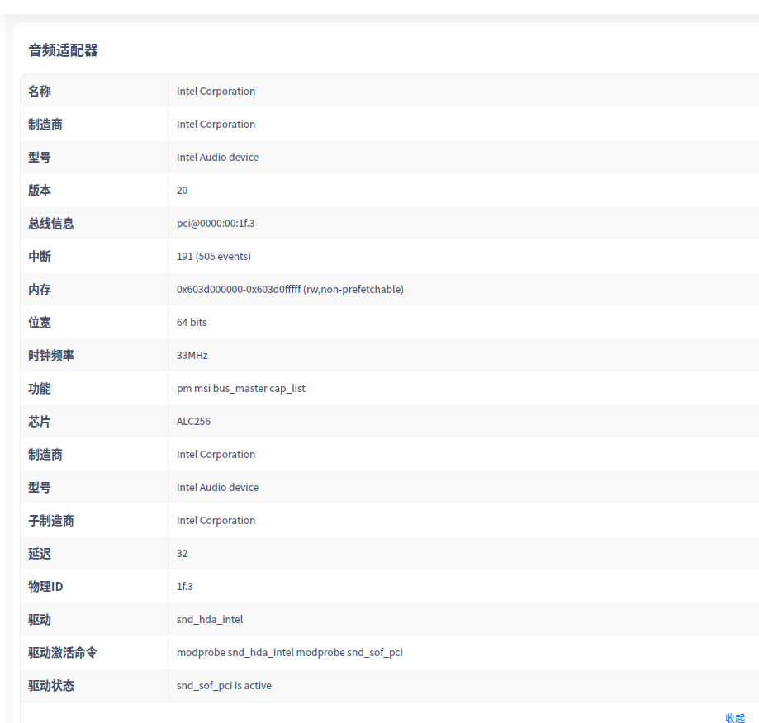Select the 型号 value next to 版本 row
759x723 pixels.
217,157
